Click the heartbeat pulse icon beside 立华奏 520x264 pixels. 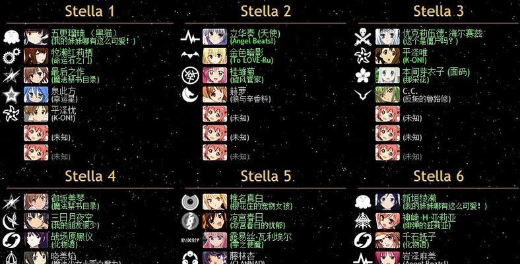[x=190, y=37]
